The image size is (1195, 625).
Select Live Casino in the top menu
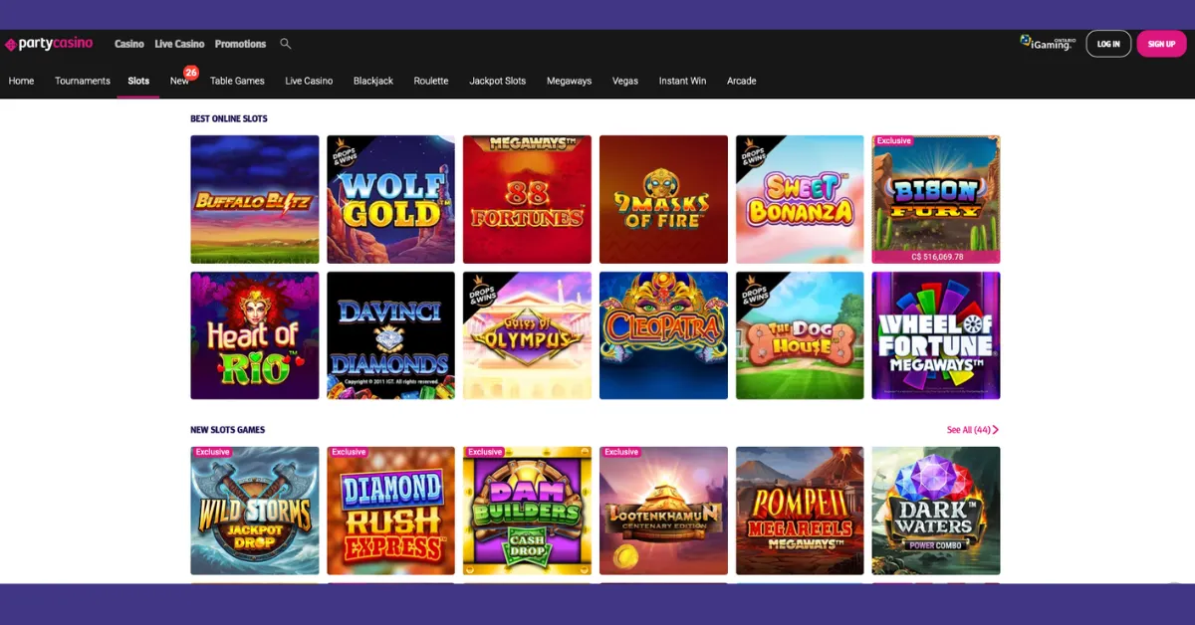[x=179, y=44]
